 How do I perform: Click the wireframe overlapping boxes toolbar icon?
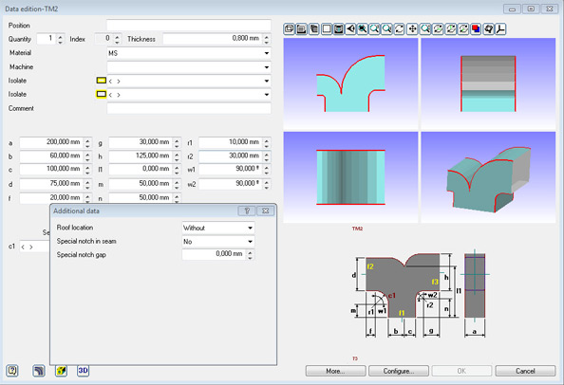pos(290,29)
